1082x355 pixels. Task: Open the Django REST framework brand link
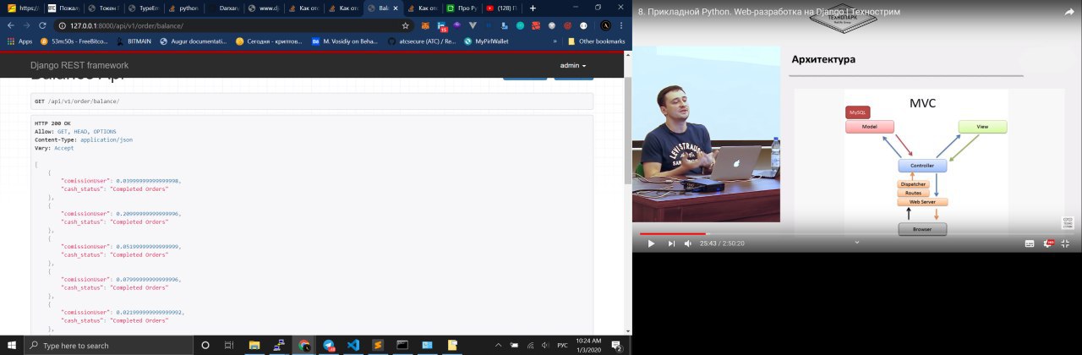pos(79,65)
